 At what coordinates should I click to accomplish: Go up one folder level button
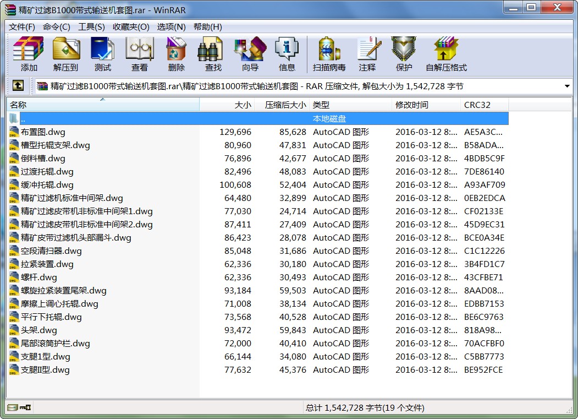(x=18, y=86)
